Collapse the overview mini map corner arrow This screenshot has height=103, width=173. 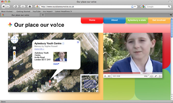[97, 91]
